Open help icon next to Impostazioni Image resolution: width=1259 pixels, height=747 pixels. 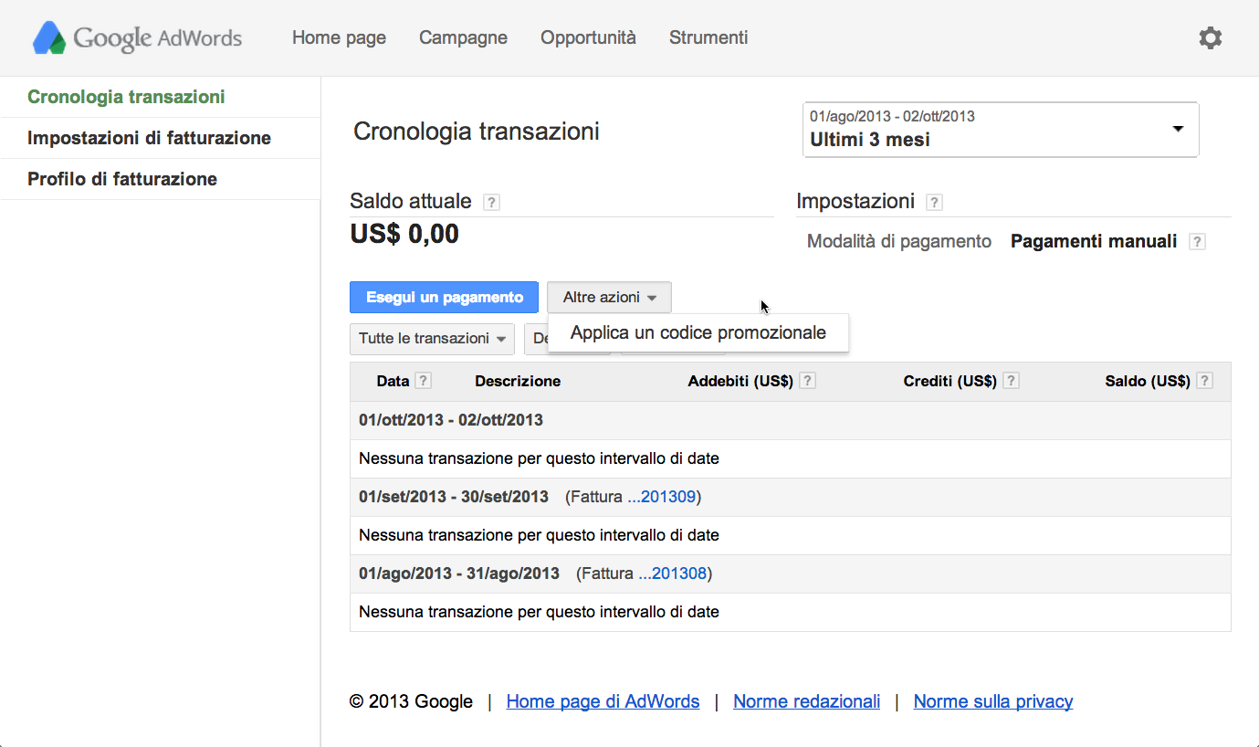(934, 203)
